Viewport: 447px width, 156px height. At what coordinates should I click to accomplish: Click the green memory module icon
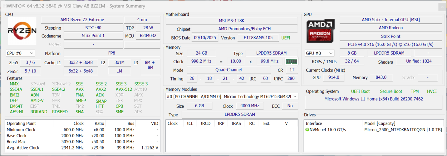point(292,61)
